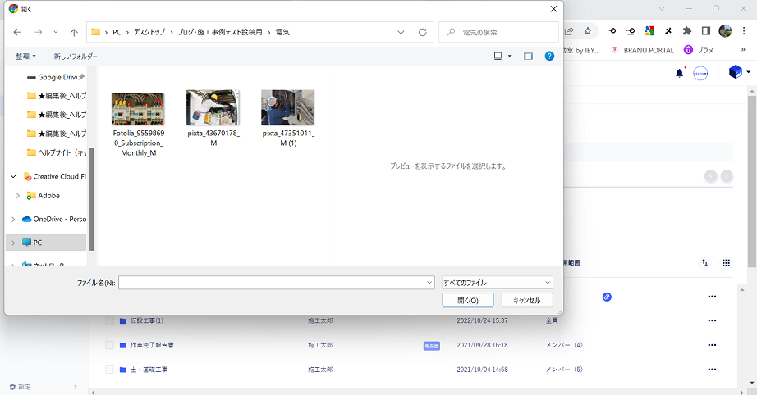Open the 整理 menu
The width and height of the screenshot is (757, 395).
[25, 57]
